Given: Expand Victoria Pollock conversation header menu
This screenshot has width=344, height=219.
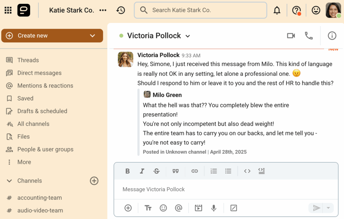Looking at the screenshot, I should [187, 36].
